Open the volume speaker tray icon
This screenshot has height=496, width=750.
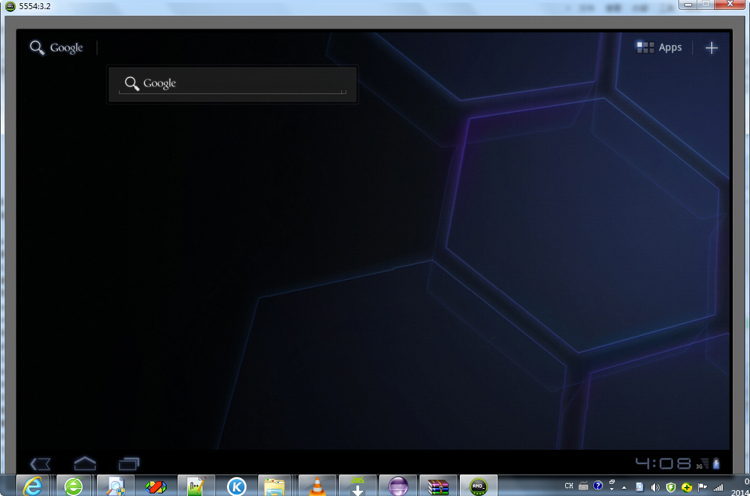(x=655, y=488)
